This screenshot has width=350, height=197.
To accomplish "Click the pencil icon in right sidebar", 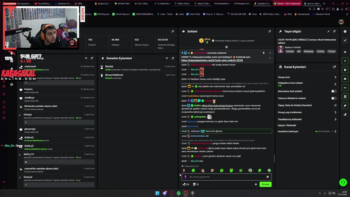I will (x=345, y=40).
